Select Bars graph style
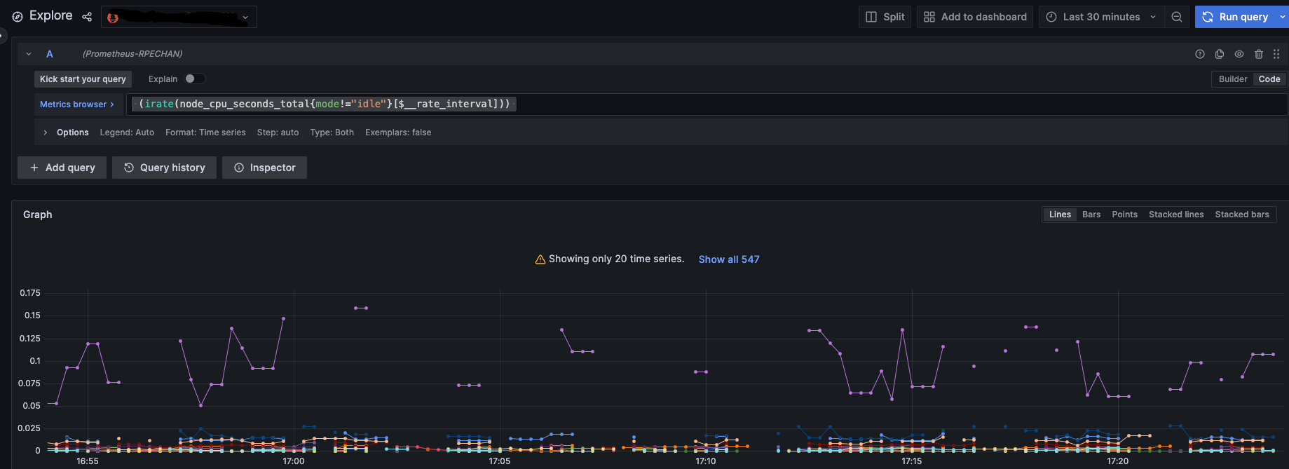The height and width of the screenshot is (469, 1289). [x=1091, y=215]
